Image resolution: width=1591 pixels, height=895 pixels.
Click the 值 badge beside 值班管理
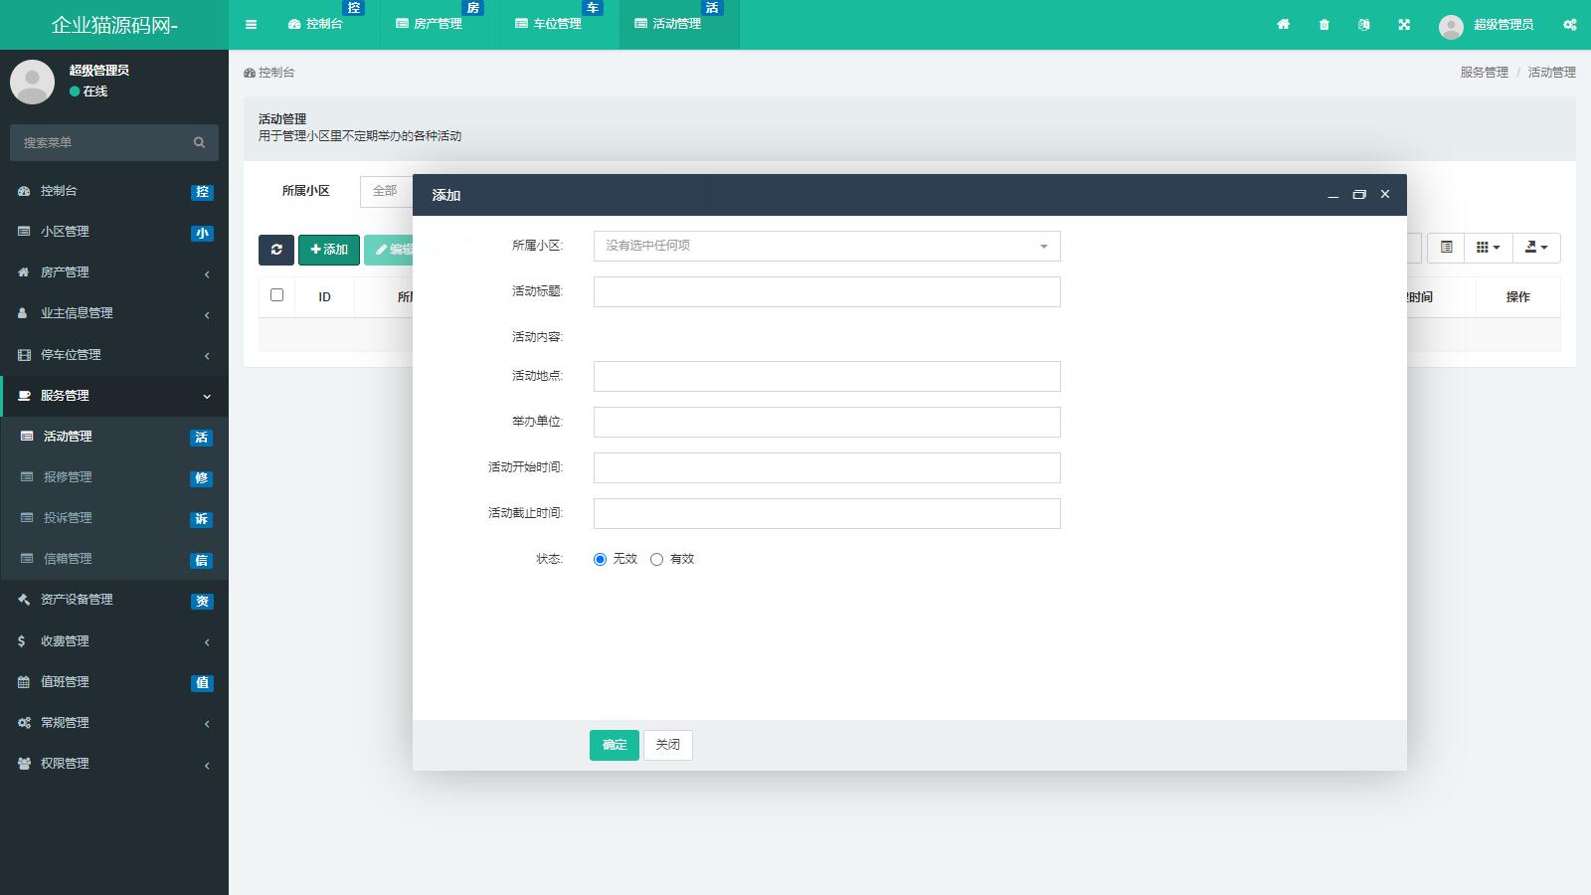[x=202, y=683]
